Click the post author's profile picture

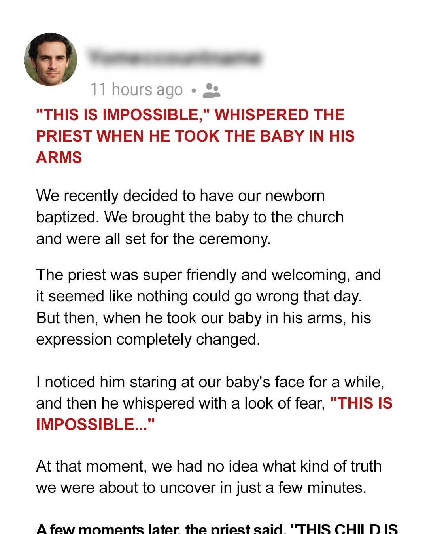coord(51,59)
